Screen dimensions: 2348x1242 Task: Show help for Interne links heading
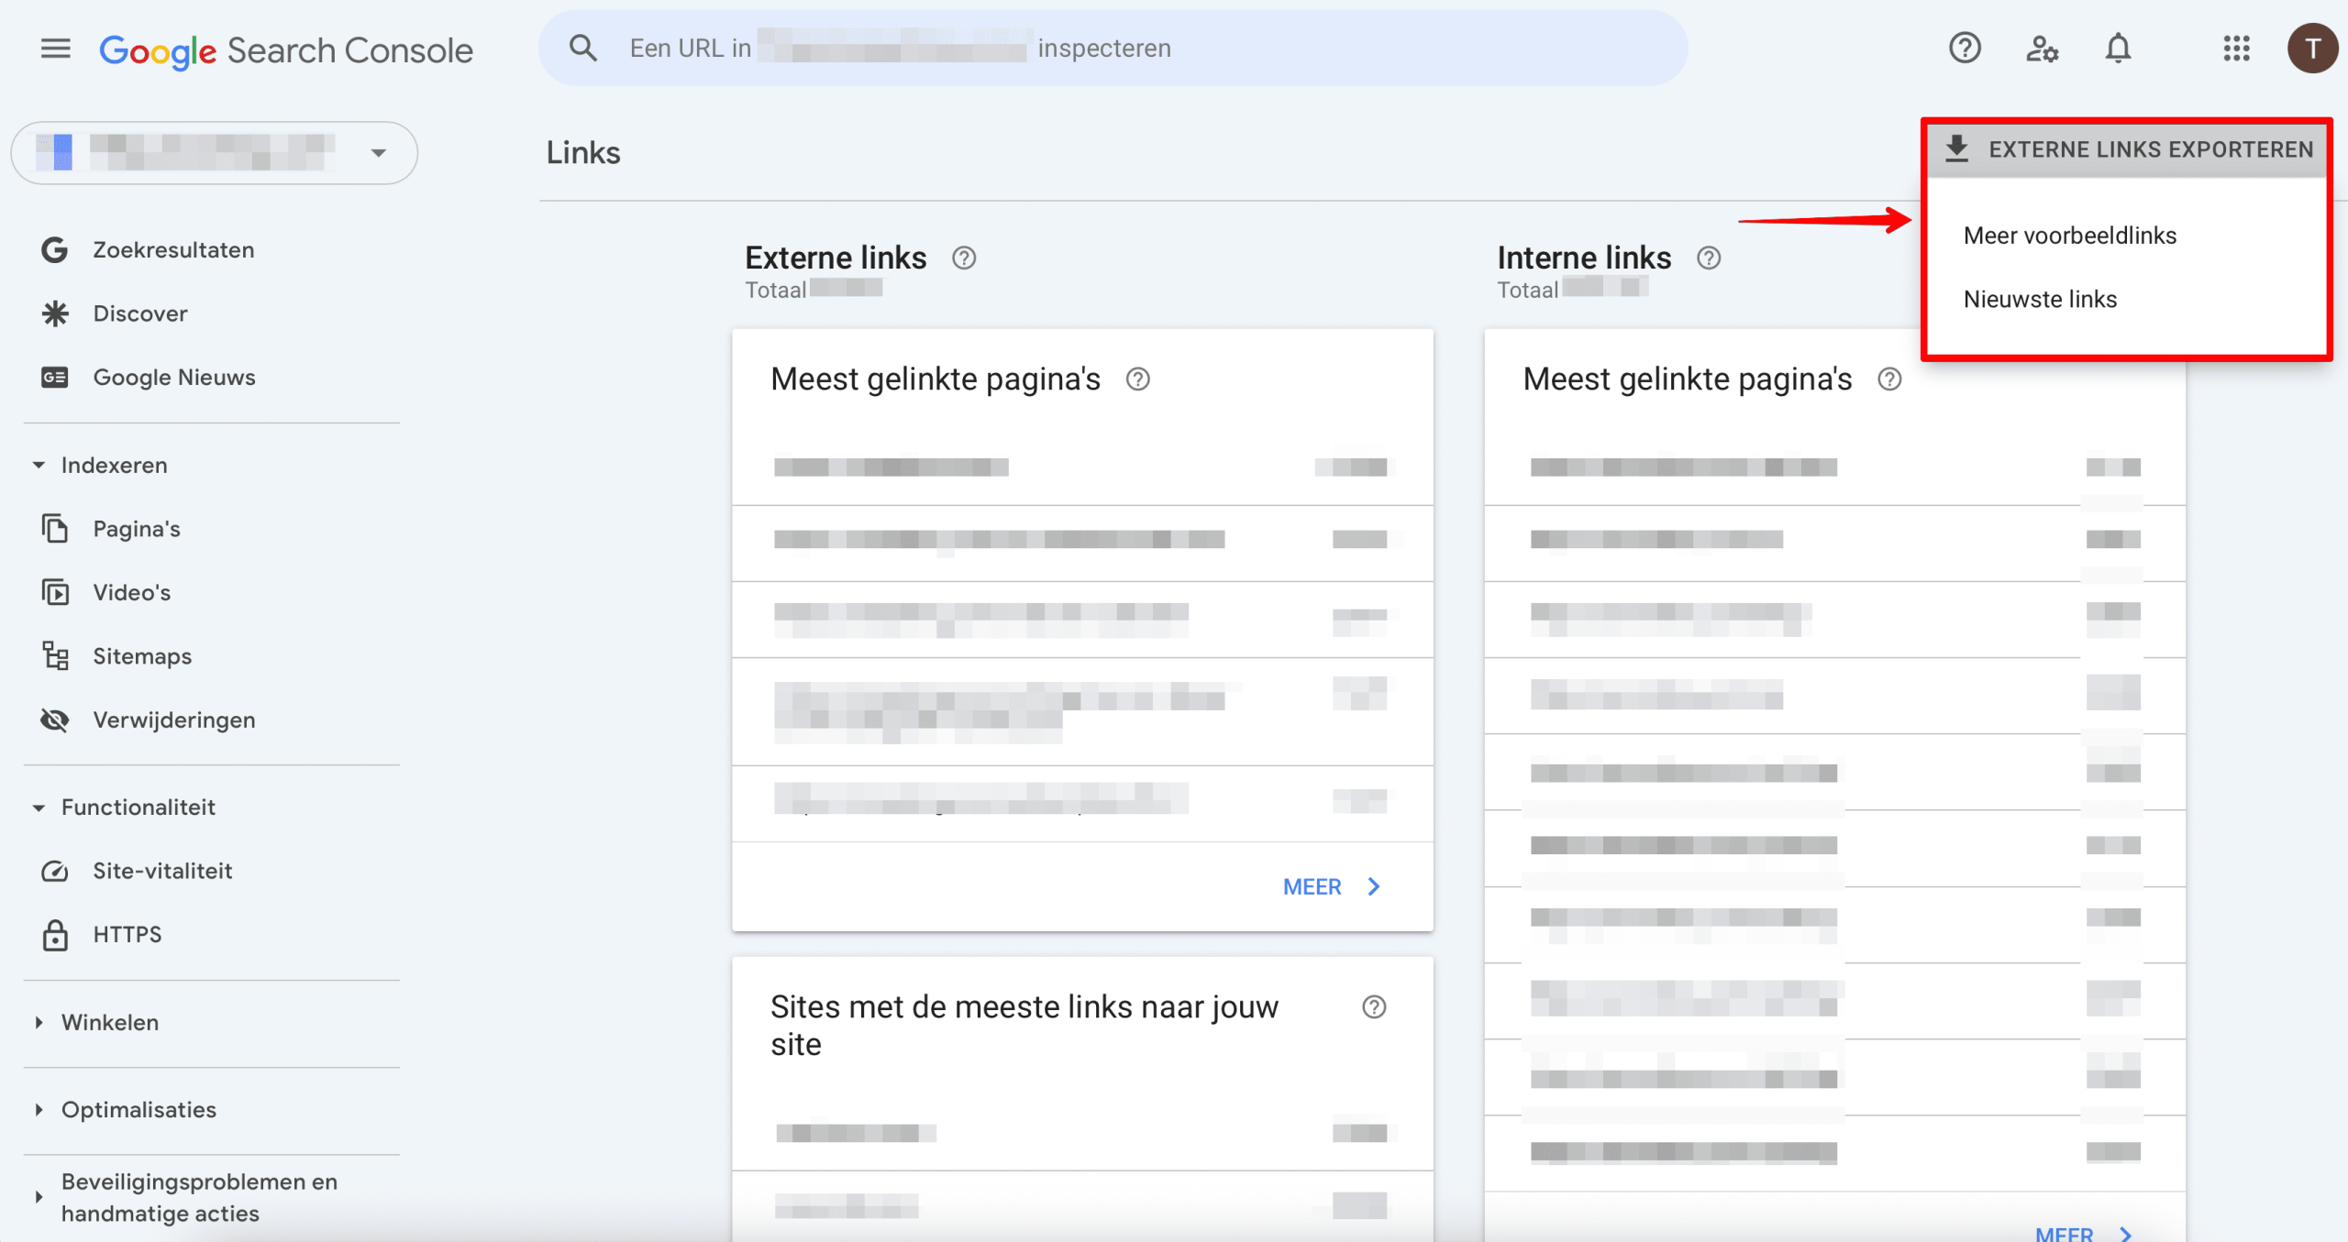1709,258
